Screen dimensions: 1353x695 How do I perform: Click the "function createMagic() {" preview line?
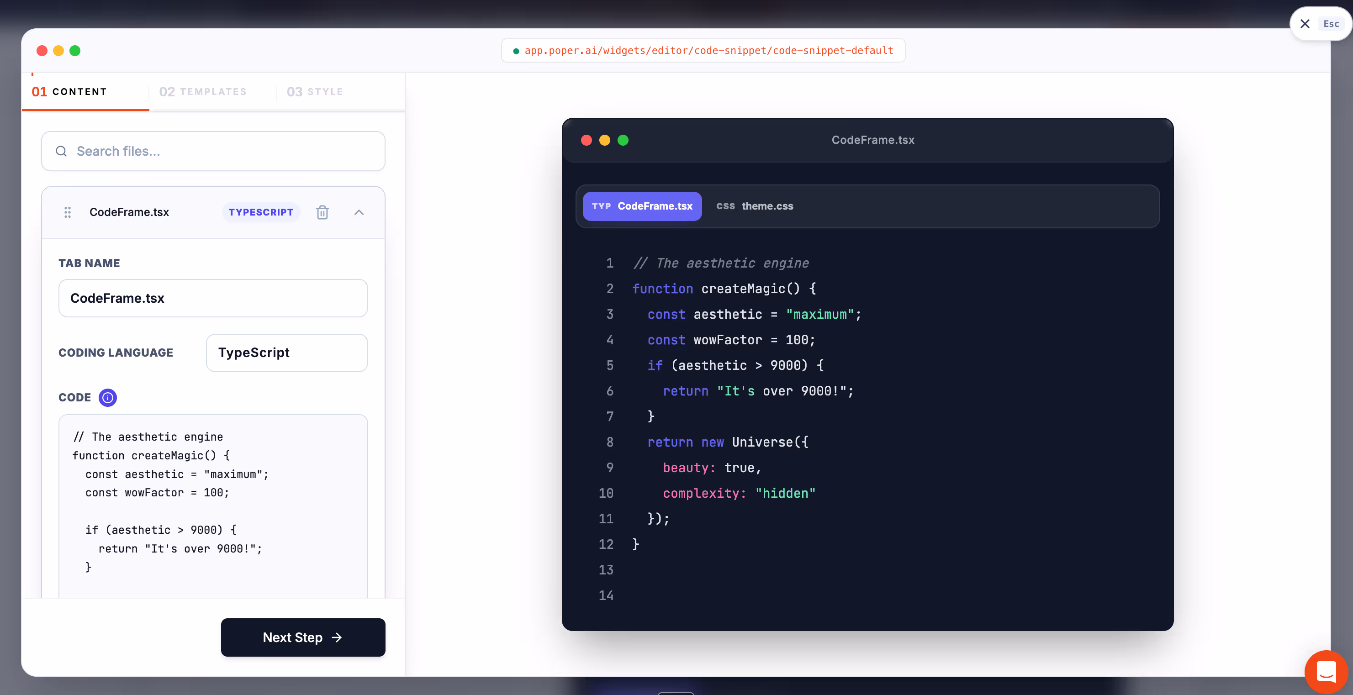(x=724, y=289)
